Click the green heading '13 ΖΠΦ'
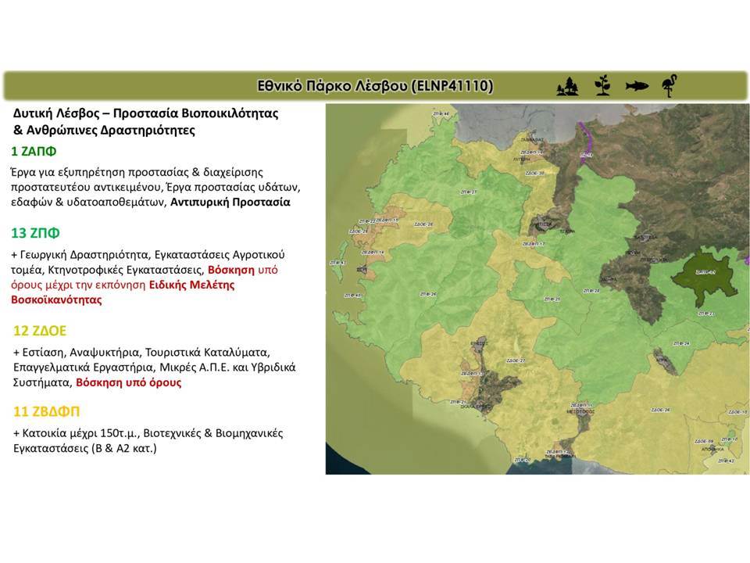 (35, 233)
